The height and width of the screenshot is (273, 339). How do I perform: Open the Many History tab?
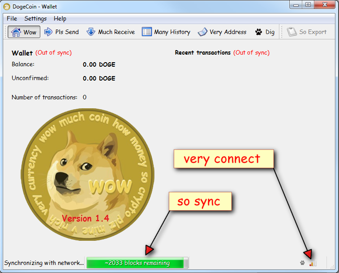[x=166, y=32]
